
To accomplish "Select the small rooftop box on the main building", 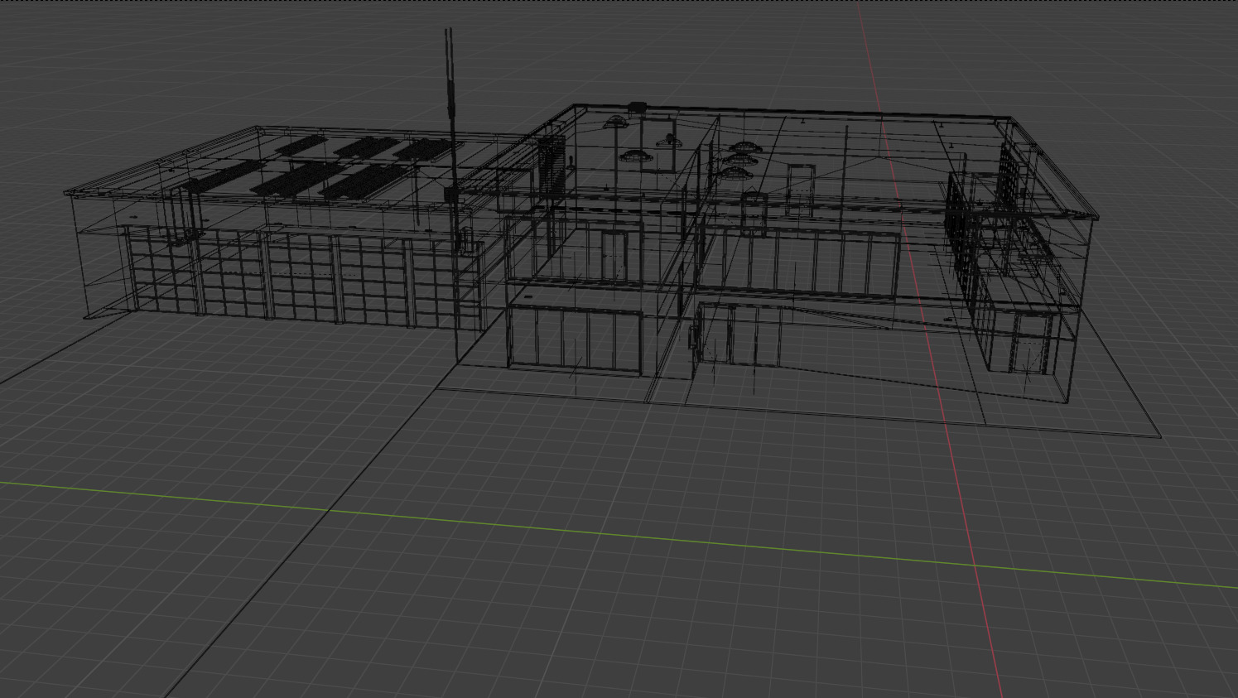I will [x=637, y=106].
